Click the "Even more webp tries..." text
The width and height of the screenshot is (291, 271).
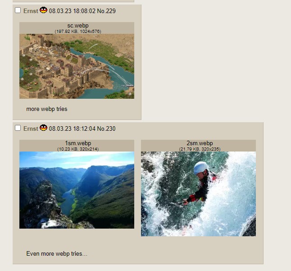coord(57,253)
